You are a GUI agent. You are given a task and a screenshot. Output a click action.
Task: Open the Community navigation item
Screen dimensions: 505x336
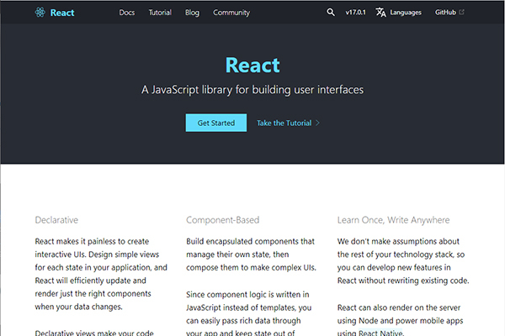(x=231, y=13)
